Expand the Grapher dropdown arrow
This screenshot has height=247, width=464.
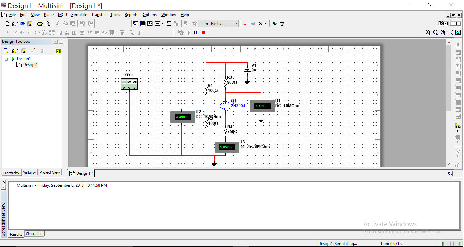click(x=163, y=24)
